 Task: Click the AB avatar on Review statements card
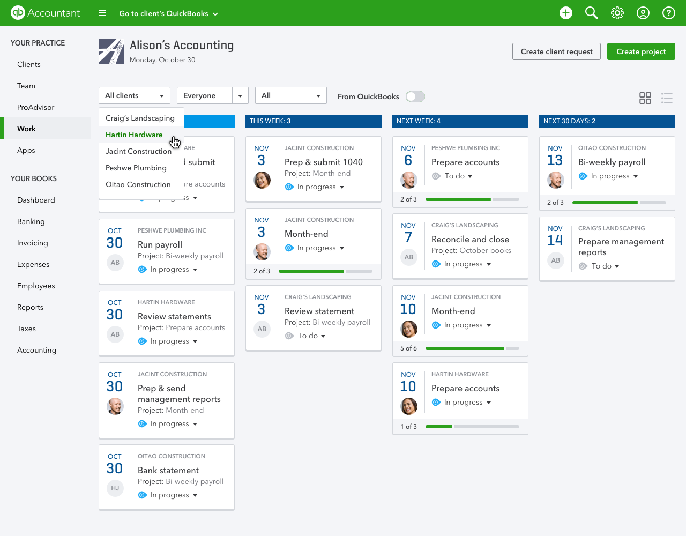pyautogui.click(x=115, y=334)
